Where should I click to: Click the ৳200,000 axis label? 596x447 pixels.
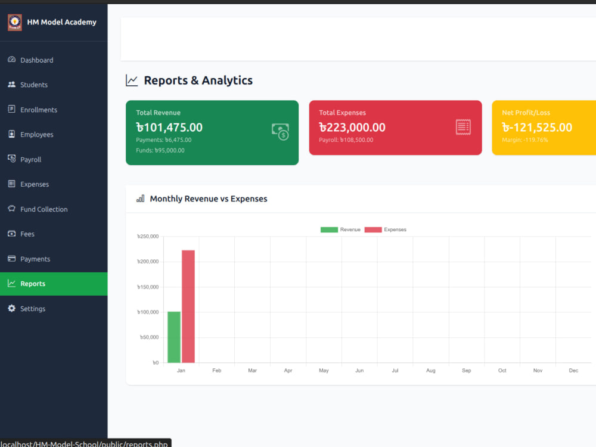pos(148,262)
